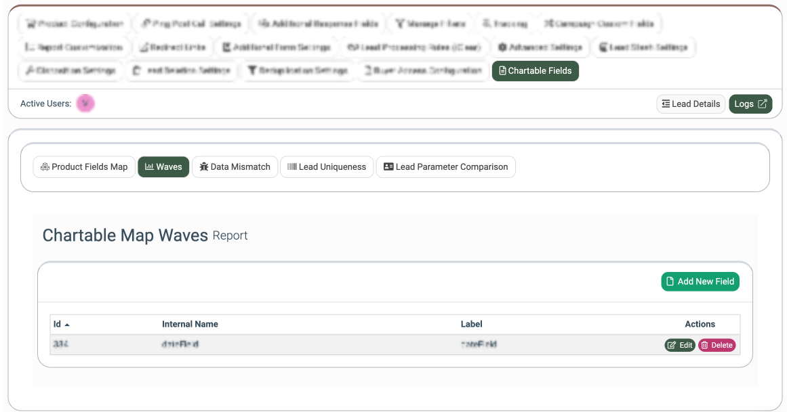Open the Manage Filters tab
This screenshot has width=787, height=412.
point(430,24)
